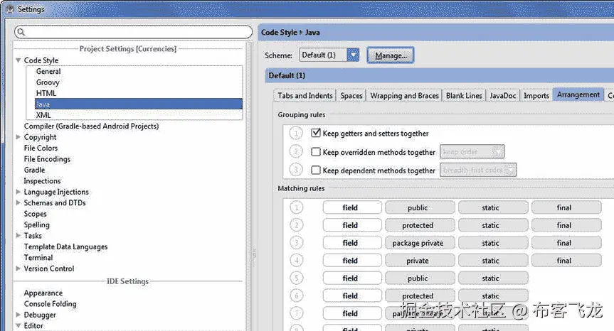Open Compiler (Gradle-based Android Projects)

click(x=91, y=126)
